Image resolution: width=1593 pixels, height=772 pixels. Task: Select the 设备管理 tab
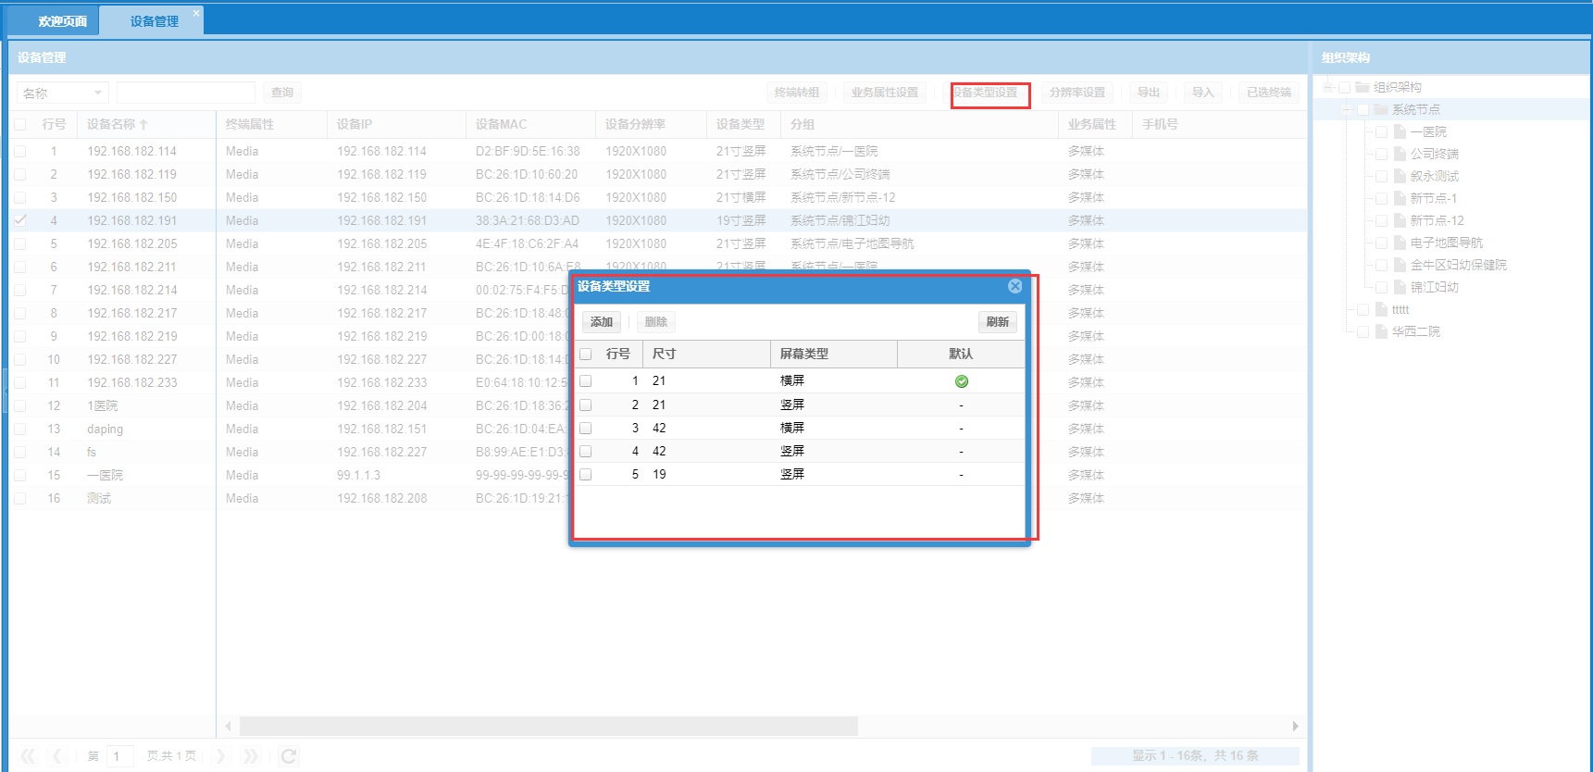pyautogui.click(x=154, y=21)
